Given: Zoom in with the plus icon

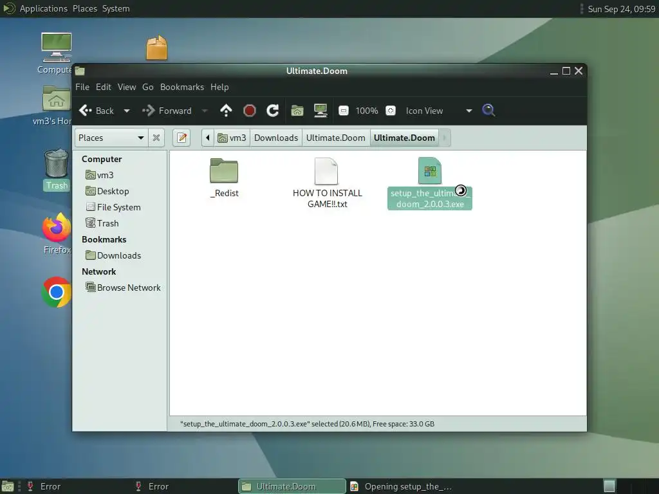Looking at the screenshot, I should (391, 111).
